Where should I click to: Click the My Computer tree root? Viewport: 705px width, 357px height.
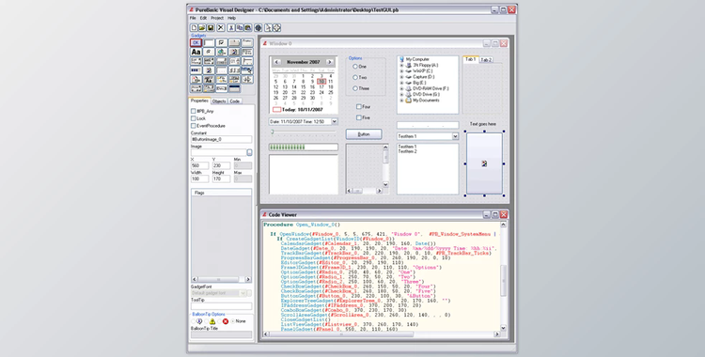click(417, 59)
